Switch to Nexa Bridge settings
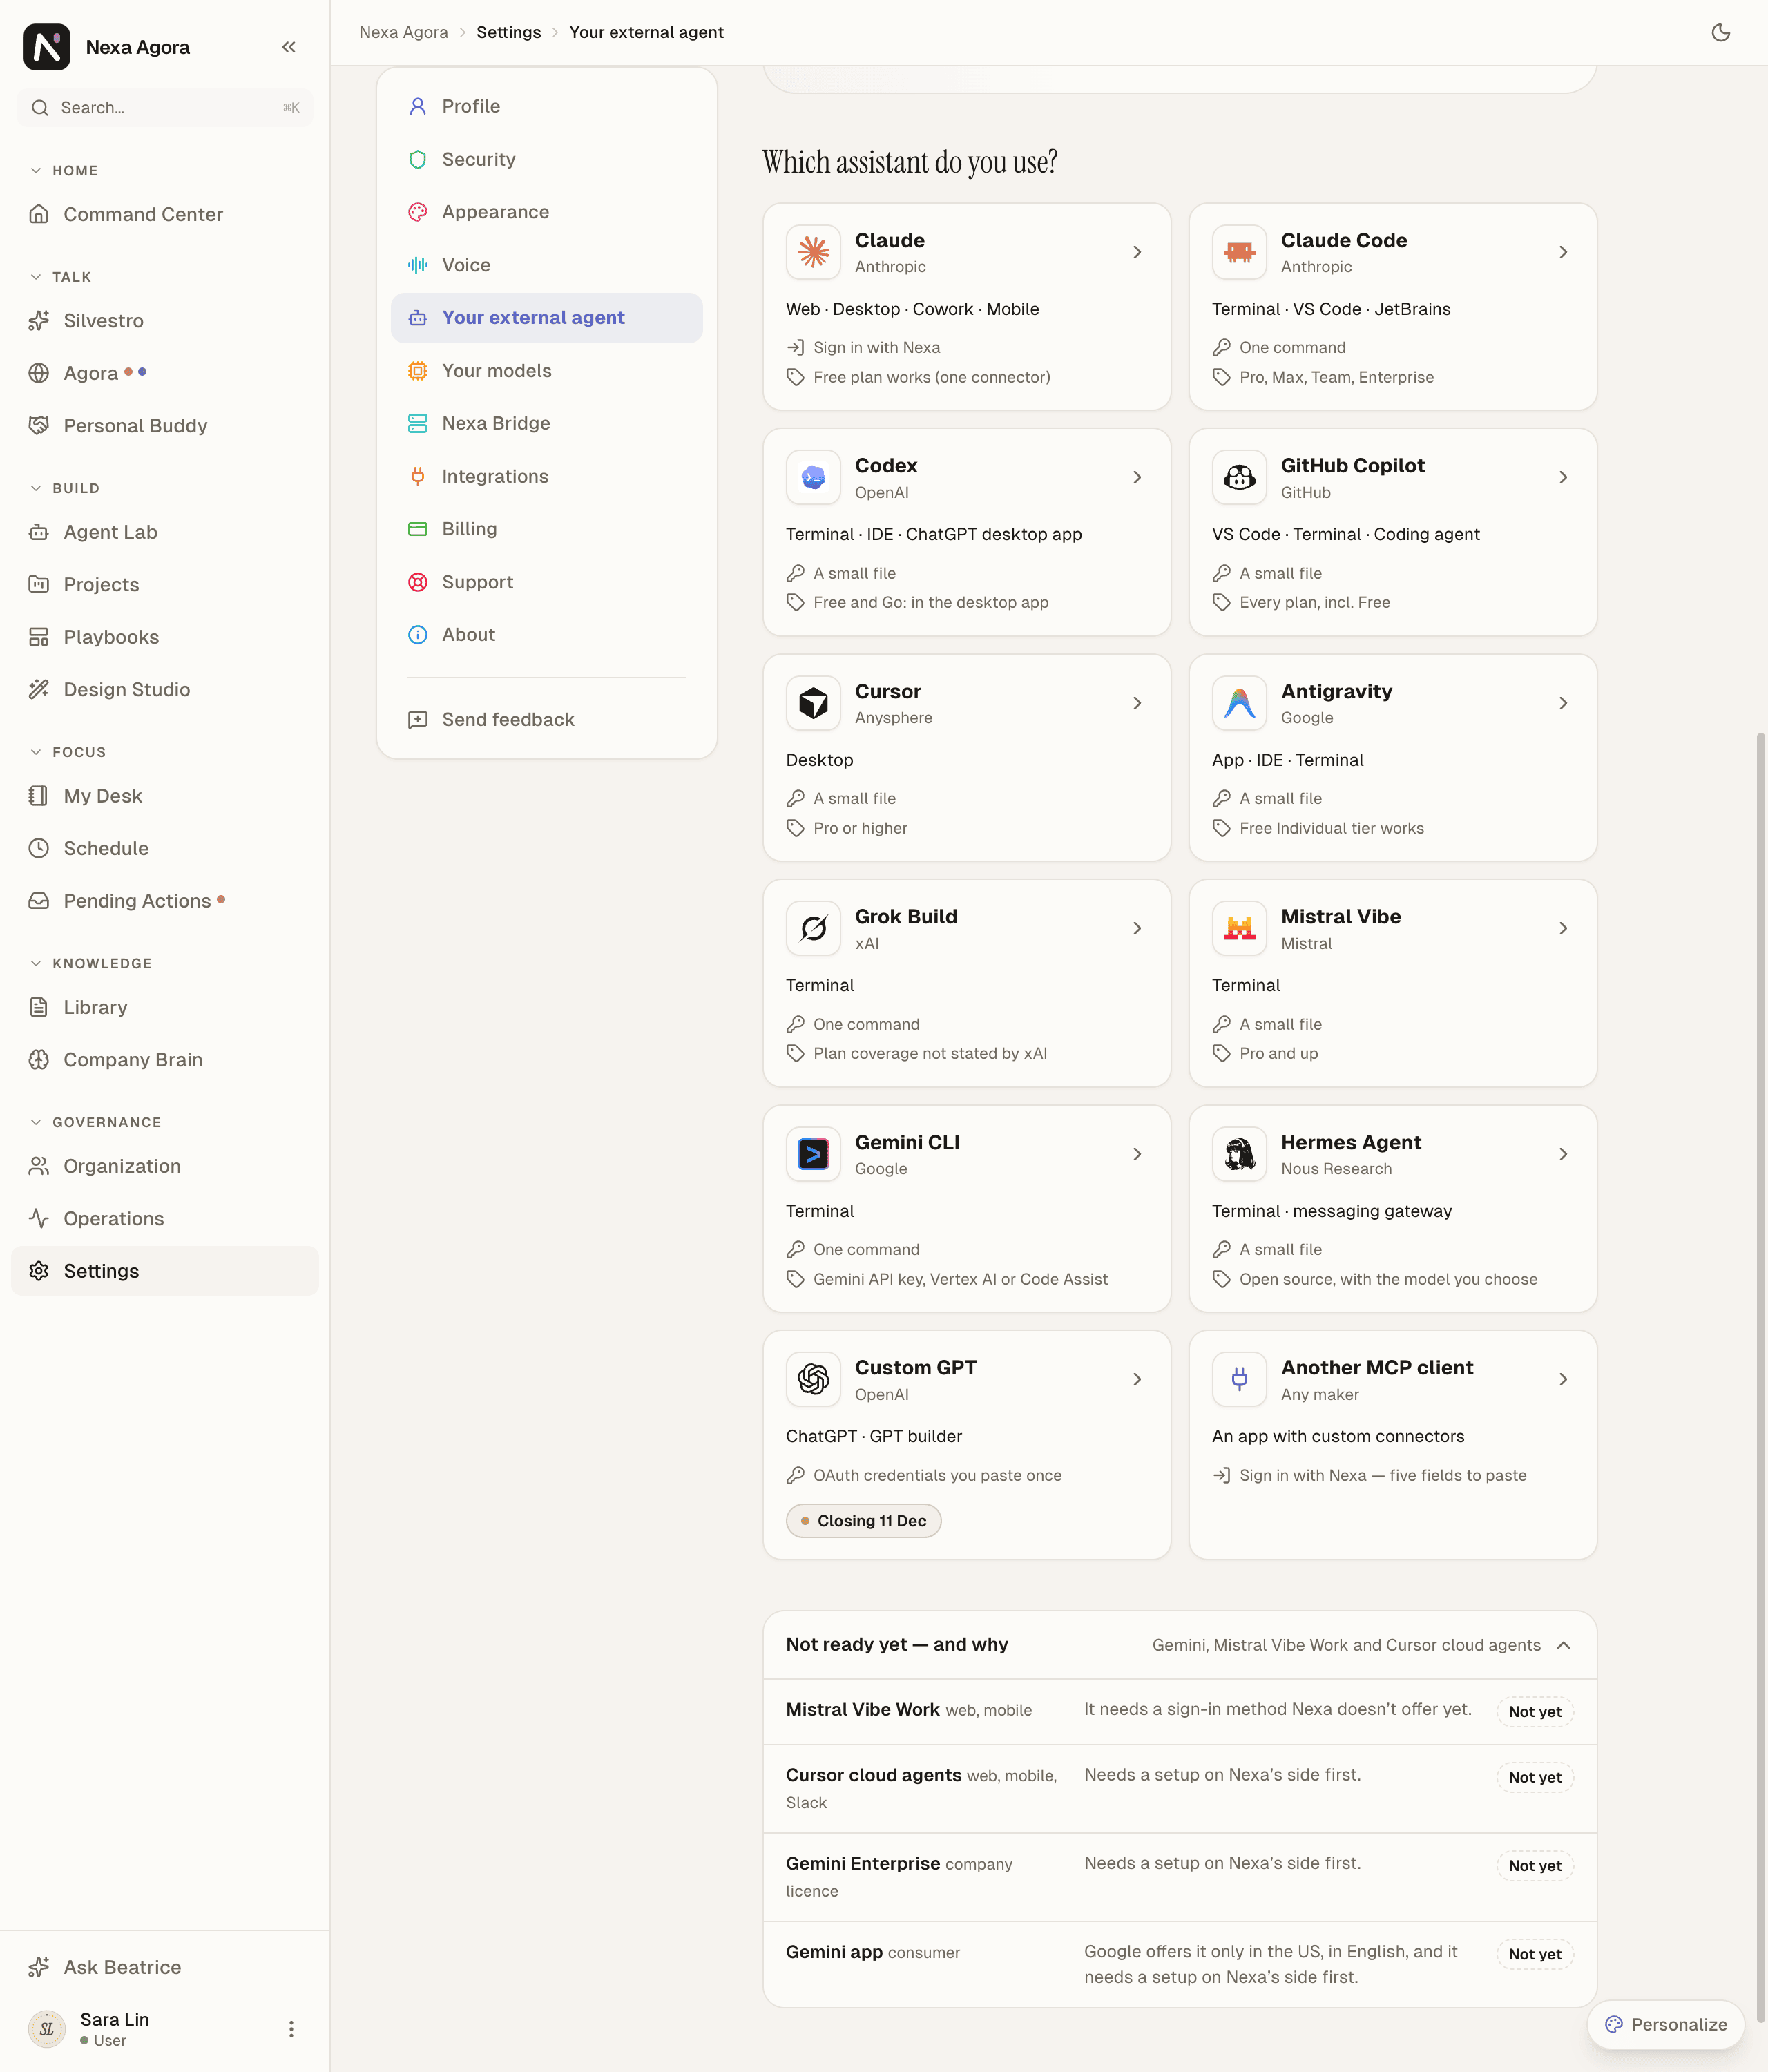 546,423
